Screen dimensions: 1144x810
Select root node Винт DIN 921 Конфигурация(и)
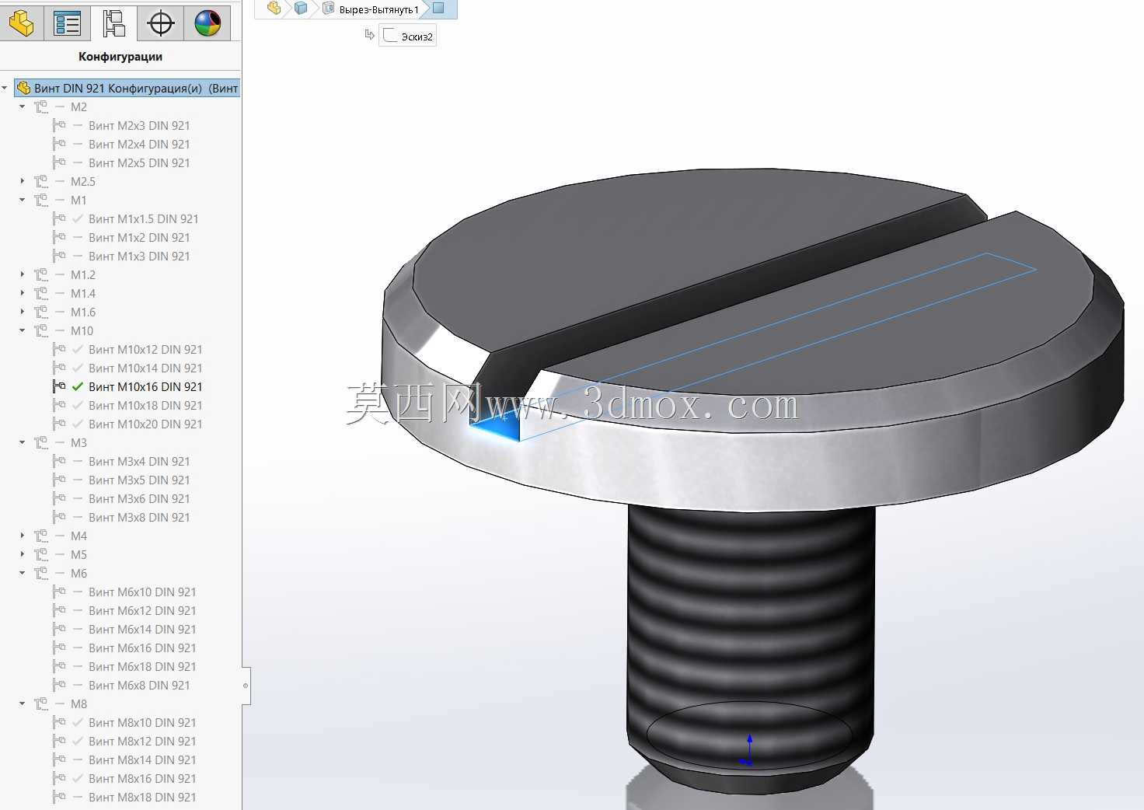click(x=127, y=88)
